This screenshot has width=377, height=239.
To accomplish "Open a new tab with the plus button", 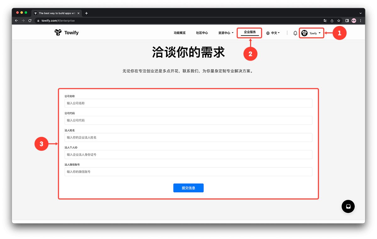I will [x=86, y=13].
